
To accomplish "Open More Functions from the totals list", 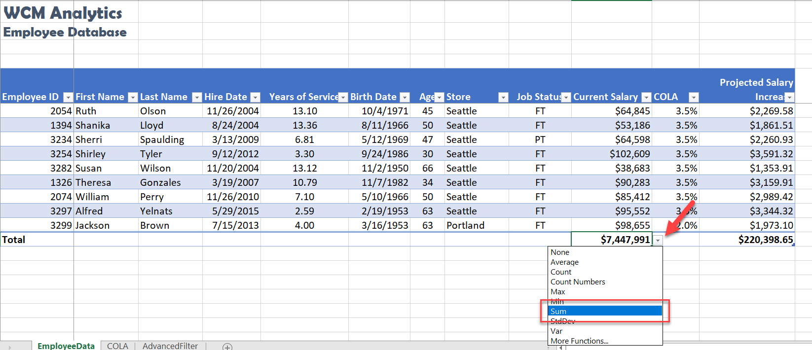I will coord(605,341).
